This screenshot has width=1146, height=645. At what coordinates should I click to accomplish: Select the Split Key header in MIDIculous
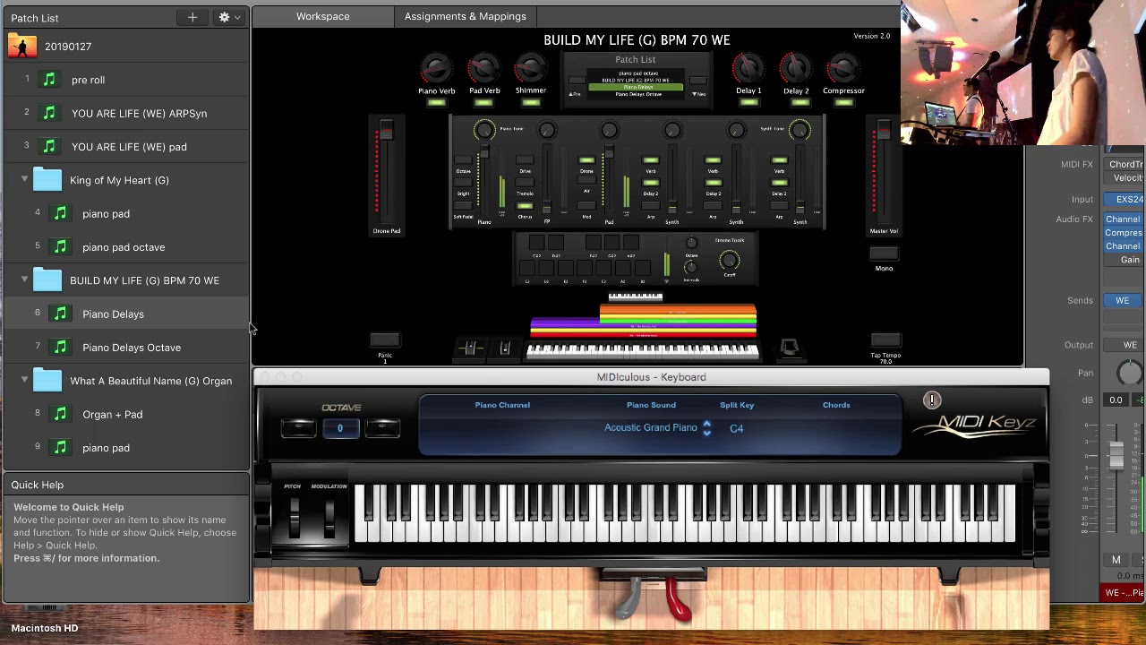click(x=737, y=405)
